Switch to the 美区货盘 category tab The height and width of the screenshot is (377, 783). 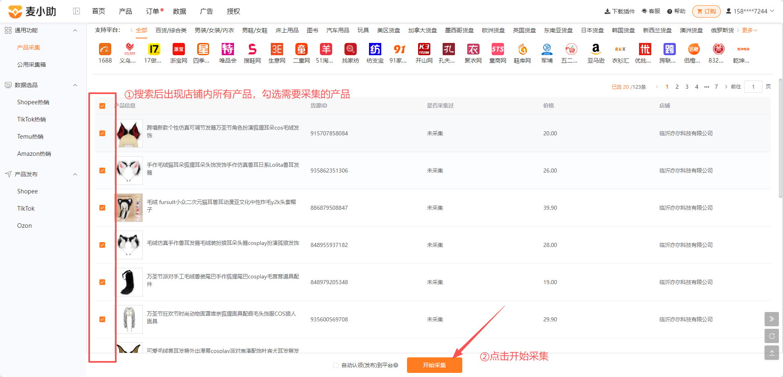389,30
